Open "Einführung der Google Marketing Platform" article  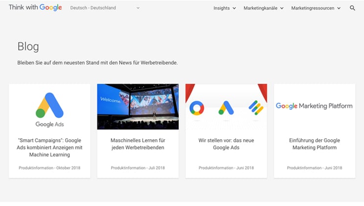(315, 144)
